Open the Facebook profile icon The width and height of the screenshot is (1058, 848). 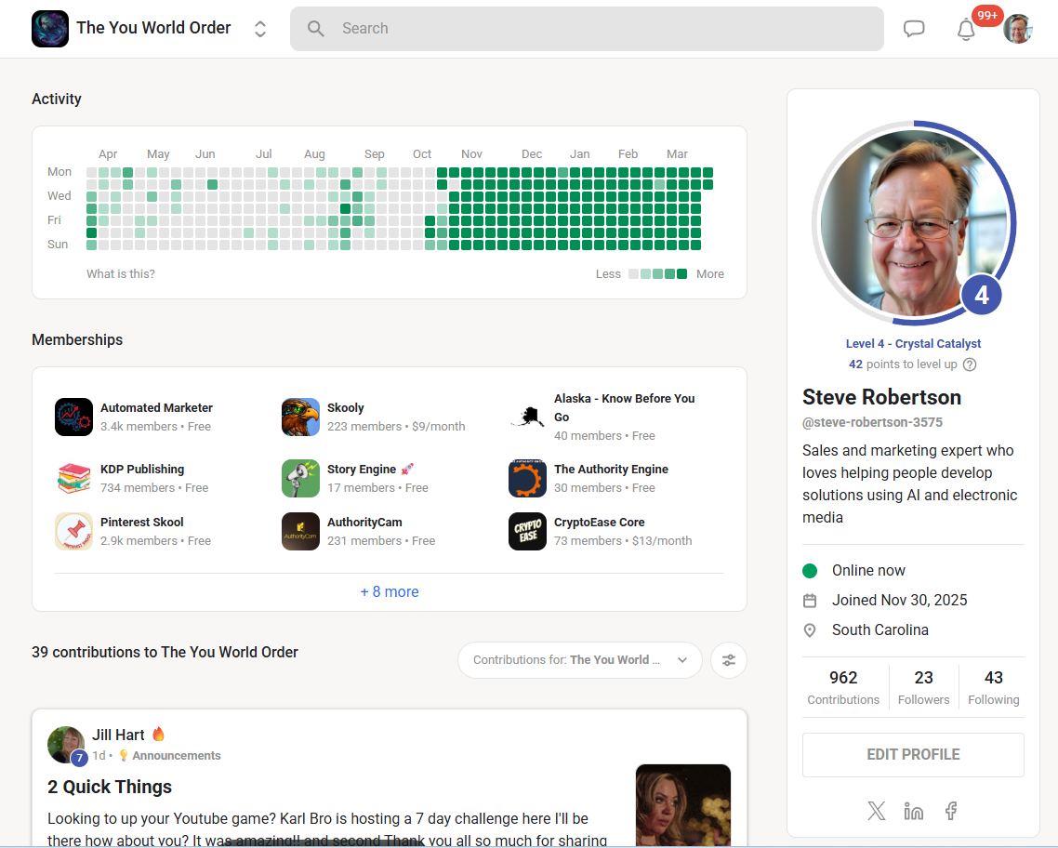pyautogui.click(x=951, y=811)
